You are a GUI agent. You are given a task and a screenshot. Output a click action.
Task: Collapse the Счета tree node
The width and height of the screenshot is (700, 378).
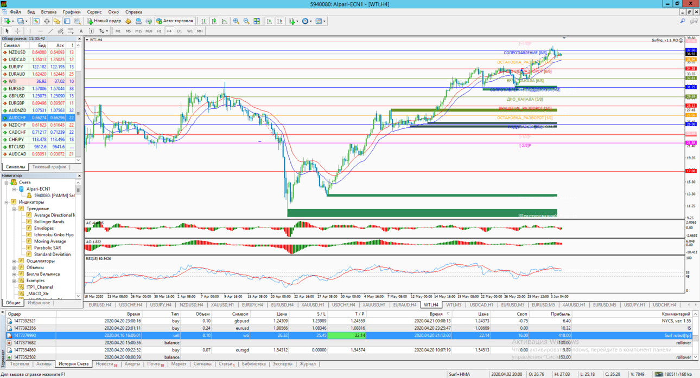click(7, 183)
